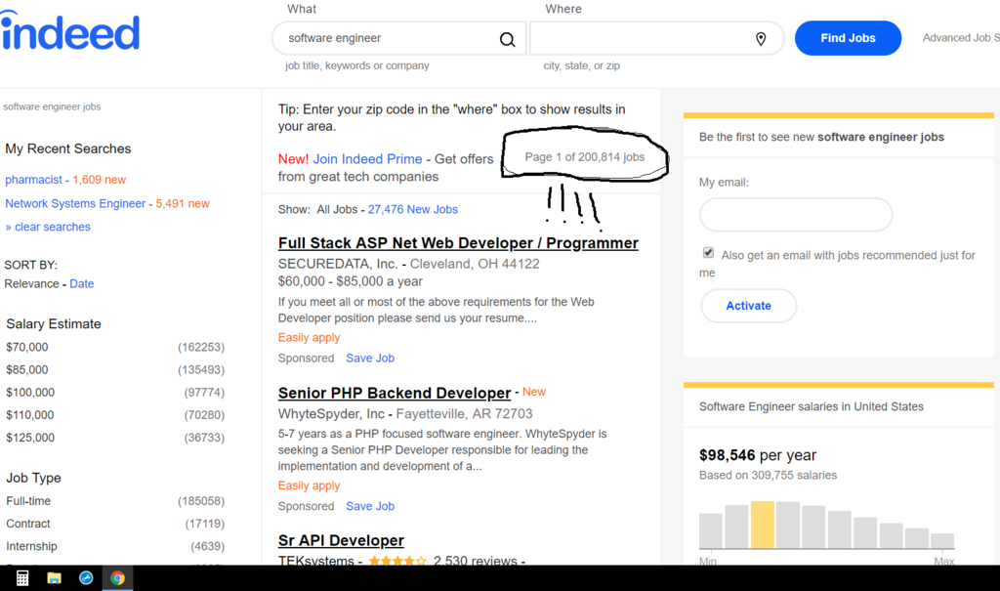Click "Based on 309,755 salaries" text
The height and width of the screenshot is (591, 1000).
coord(768,476)
